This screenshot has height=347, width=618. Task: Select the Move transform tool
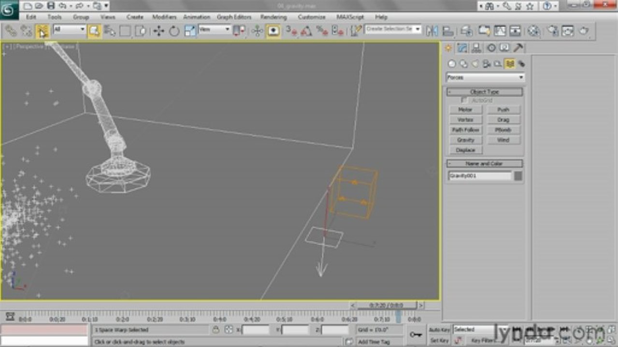(x=158, y=31)
